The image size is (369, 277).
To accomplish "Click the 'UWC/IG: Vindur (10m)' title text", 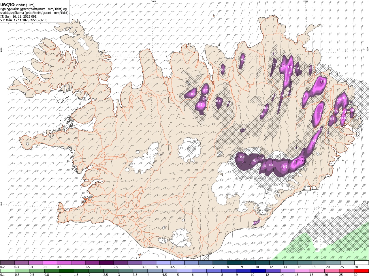I will (18, 5).
